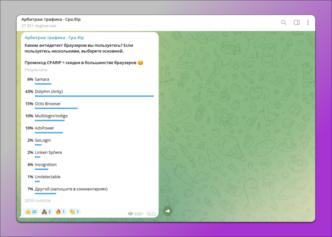Viewport: 332px width, 237px height.
Task: Click the sidebar columns icon near search
Action: pyautogui.click(x=296, y=22)
